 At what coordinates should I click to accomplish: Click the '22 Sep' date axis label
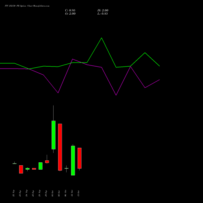pyautogui.click(x=13, y=193)
